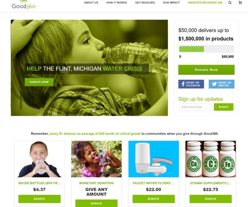Select the first green carousel dot
The image size is (248, 207).
click(x=88, y=111)
